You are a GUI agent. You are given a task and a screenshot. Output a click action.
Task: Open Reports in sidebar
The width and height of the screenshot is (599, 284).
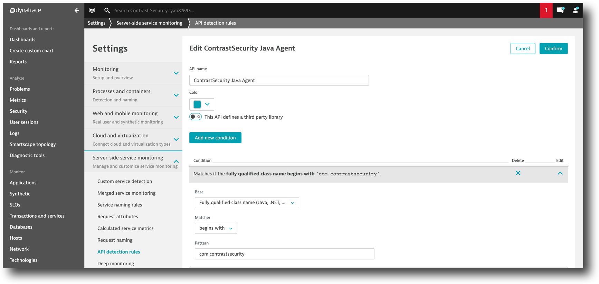pos(18,62)
